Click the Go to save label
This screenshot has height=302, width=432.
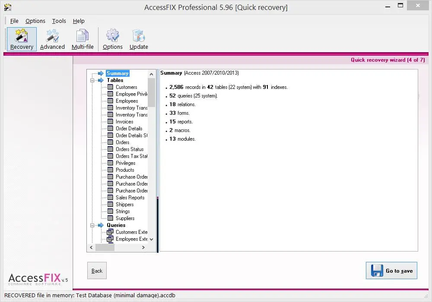point(399,271)
